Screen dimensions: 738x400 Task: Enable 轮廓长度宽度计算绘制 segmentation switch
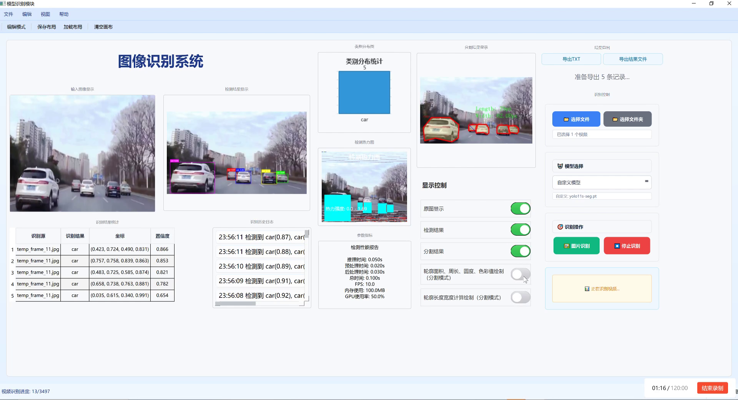[520, 297]
